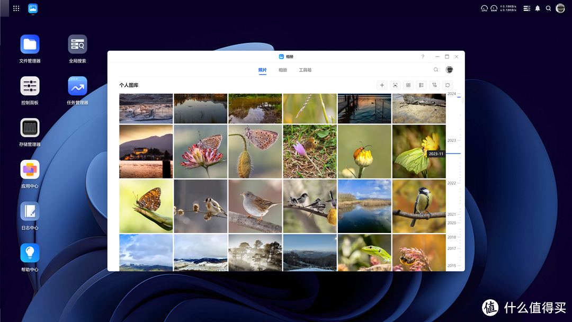Open the orange beetle on yellow flower photo
The image size is (572, 322).
(364, 151)
